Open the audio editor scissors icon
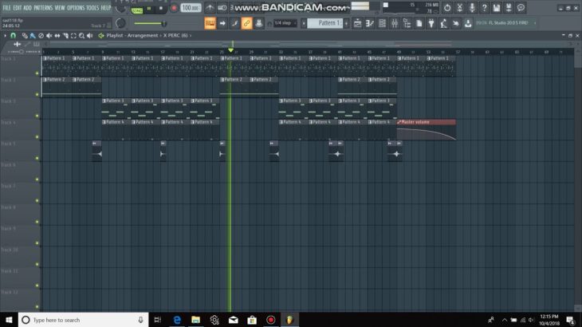Image resolution: width=582 pixels, height=327 pixels. tap(459, 7)
